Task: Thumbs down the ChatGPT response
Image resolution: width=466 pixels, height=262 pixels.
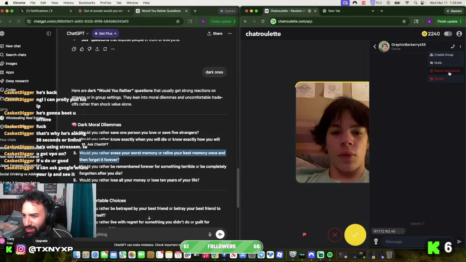Action: pyautogui.click(x=89, y=49)
